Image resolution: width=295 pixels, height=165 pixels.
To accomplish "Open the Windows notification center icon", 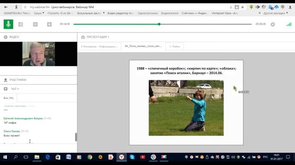I will coord(288,157).
